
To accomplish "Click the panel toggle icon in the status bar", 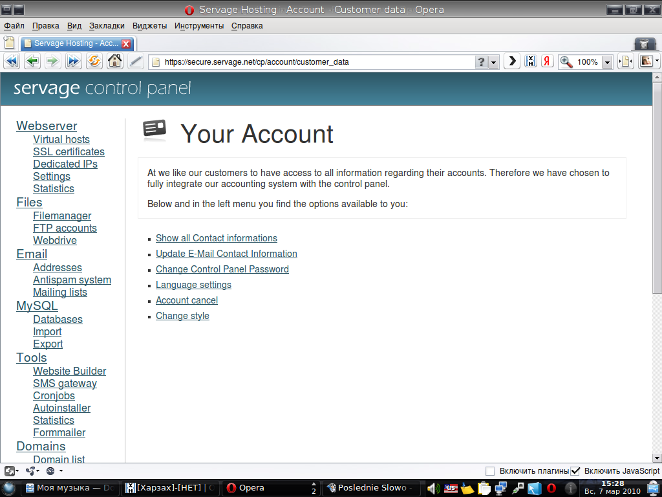I will [x=9, y=471].
